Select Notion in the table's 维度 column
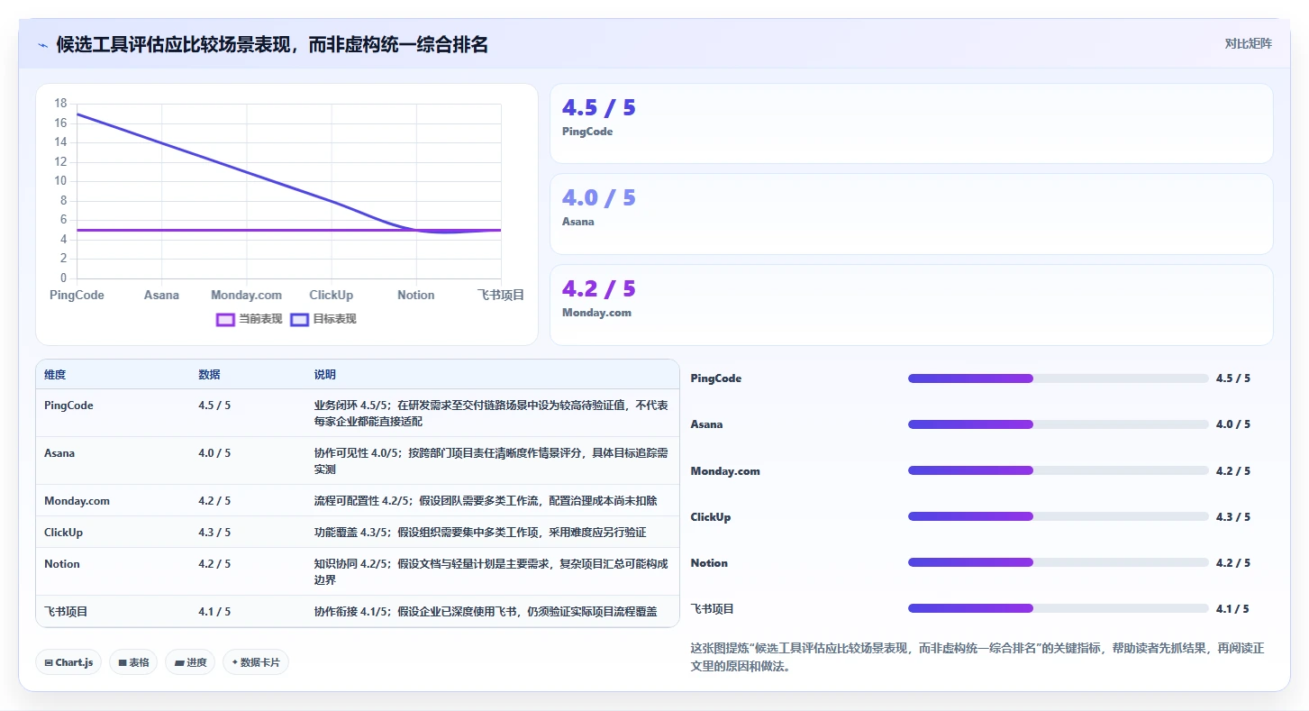This screenshot has width=1309, height=711. pyautogui.click(x=62, y=564)
